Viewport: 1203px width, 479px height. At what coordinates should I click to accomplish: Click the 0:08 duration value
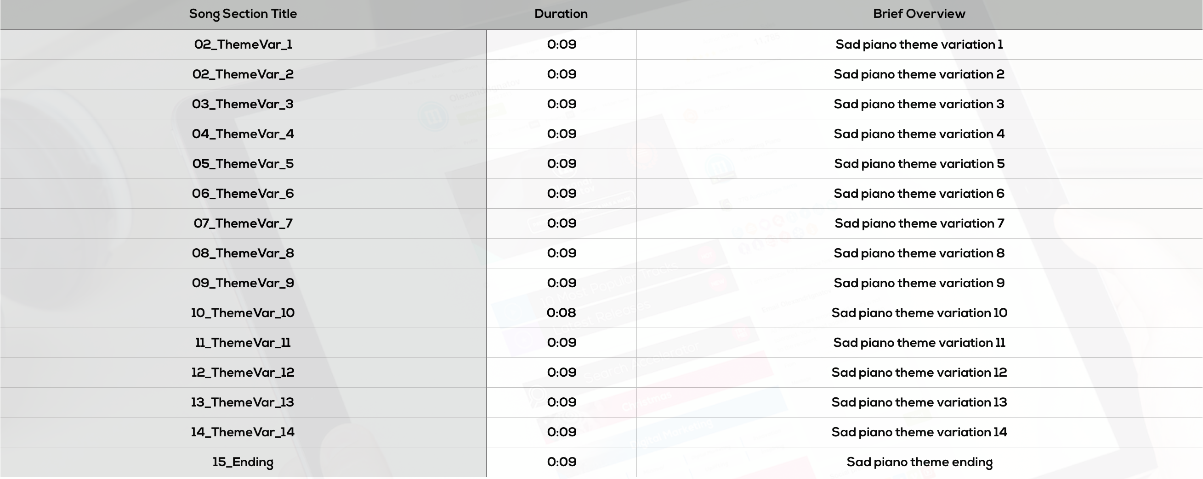coord(562,313)
